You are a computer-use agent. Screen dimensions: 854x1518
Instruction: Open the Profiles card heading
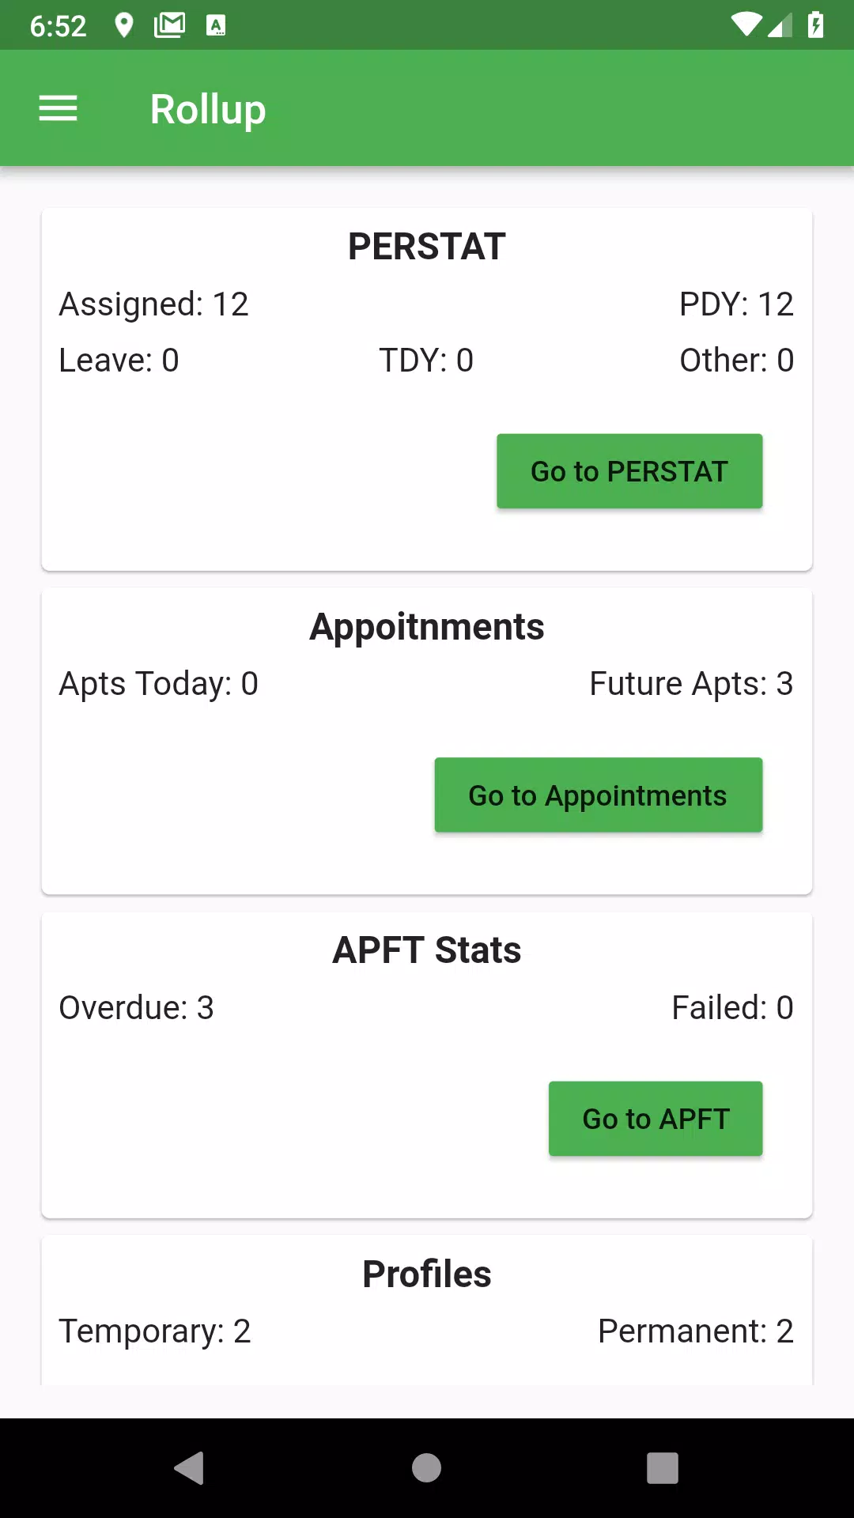click(x=427, y=1274)
